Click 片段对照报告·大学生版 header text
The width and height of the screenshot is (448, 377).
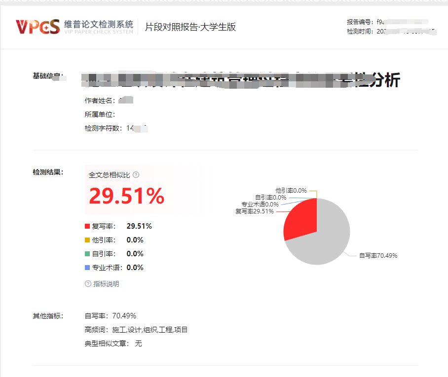point(190,27)
